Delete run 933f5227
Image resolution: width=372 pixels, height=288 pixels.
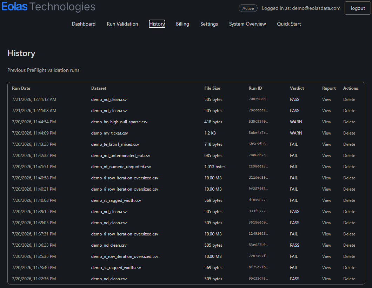[x=349, y=212]
